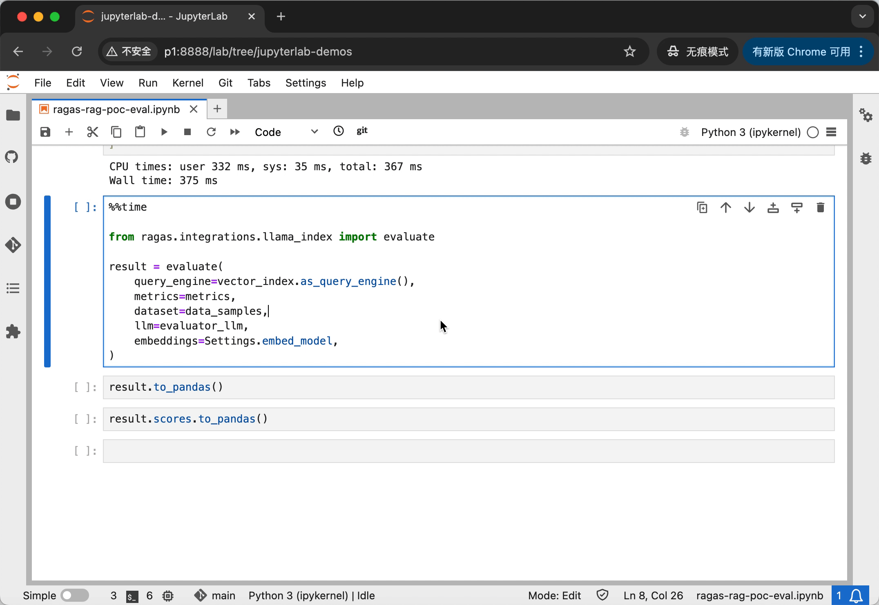Image resolution: width=879 pixels, height=605 pixels.
Task: Restart kernel and run all cells
Action: [235, 132]
